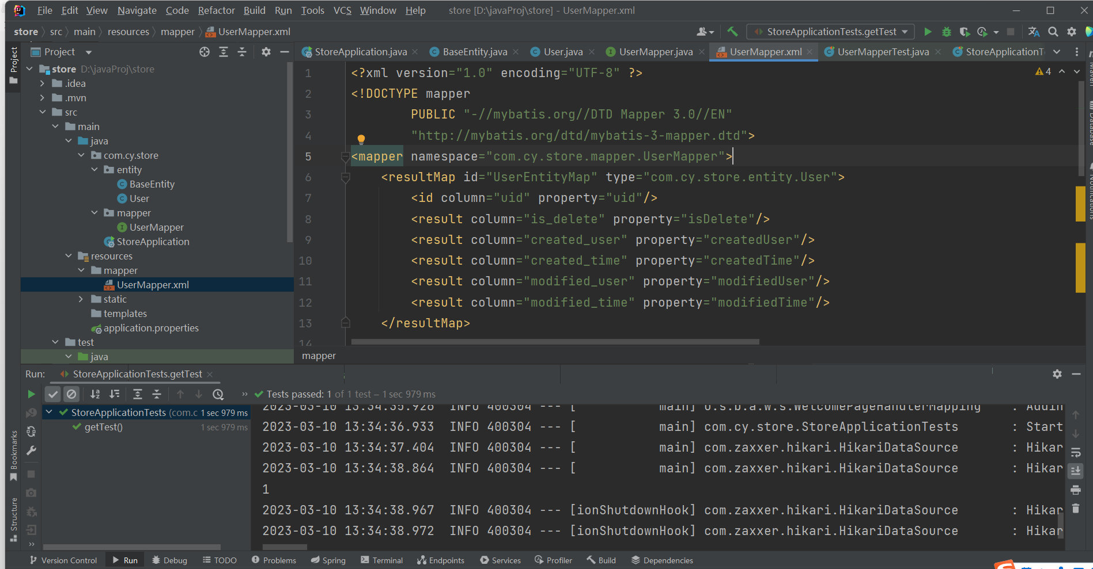Run with Coverage from the top toolbar
This screenshot has width=1093, height=569.
coord(965,32)
